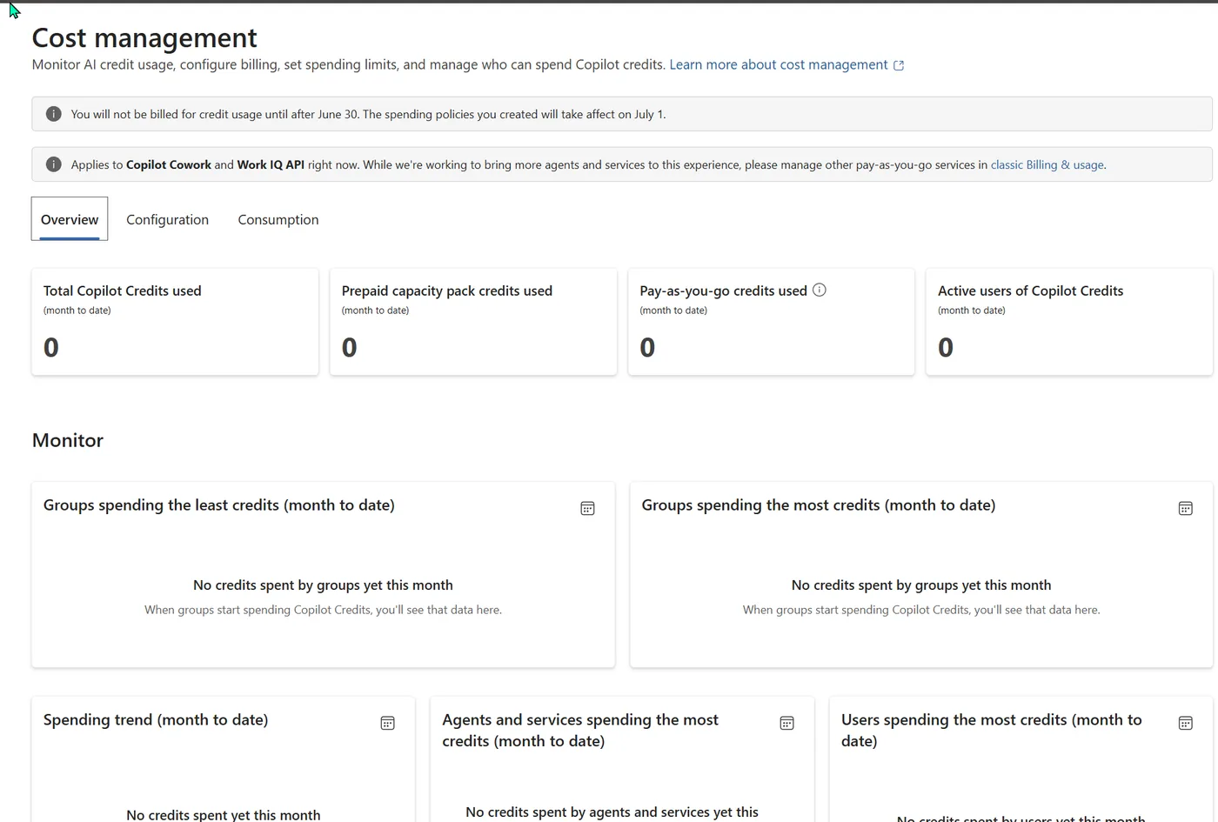Select the Overview tab

pyautogui.click(x=70, y=219)
